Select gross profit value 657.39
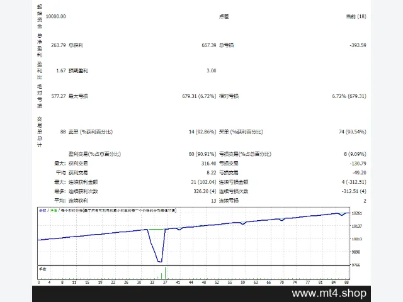This screenshot has width=403, height=302. point(208,45)
